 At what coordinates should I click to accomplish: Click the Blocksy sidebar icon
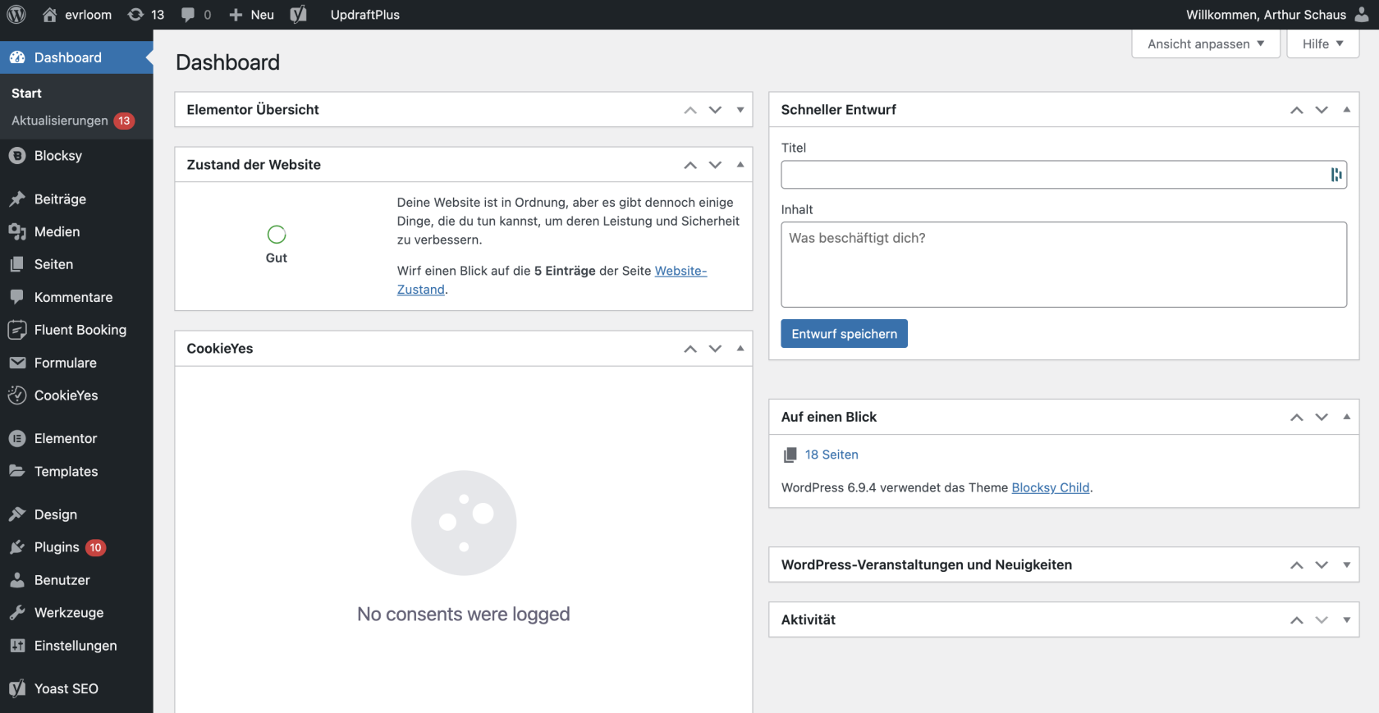[x=17, y=156]
